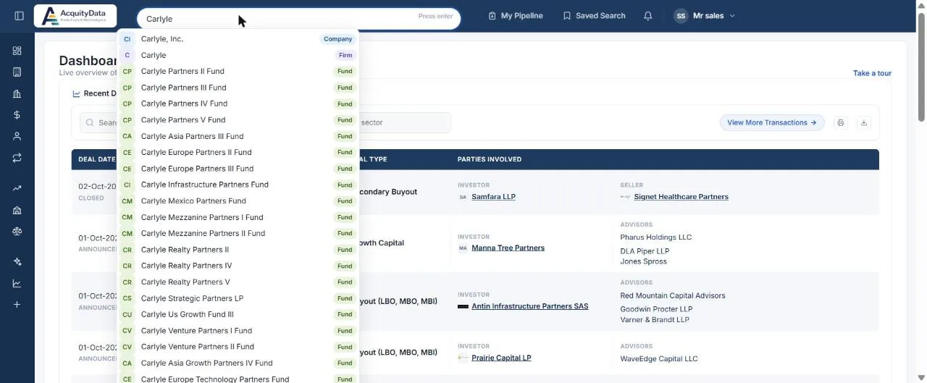Click the Carlyle search input field
The width and height of the screenshot is (927, 383).
(x=298, y=19)
